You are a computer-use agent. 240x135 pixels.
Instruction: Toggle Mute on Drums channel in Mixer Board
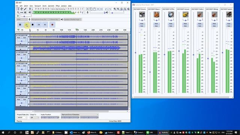pos(142,24)
